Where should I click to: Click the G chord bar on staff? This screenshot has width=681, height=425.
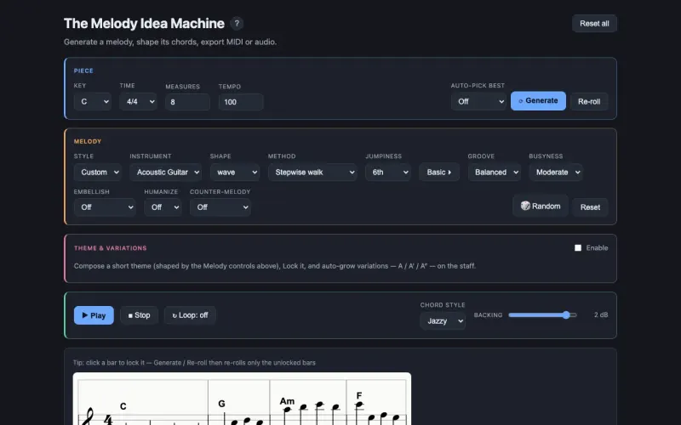pyautogui.click(x=239, y=403)
